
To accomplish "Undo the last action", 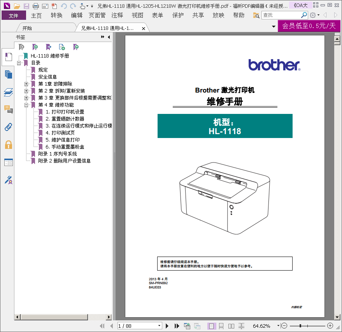I will coord(64,6).
